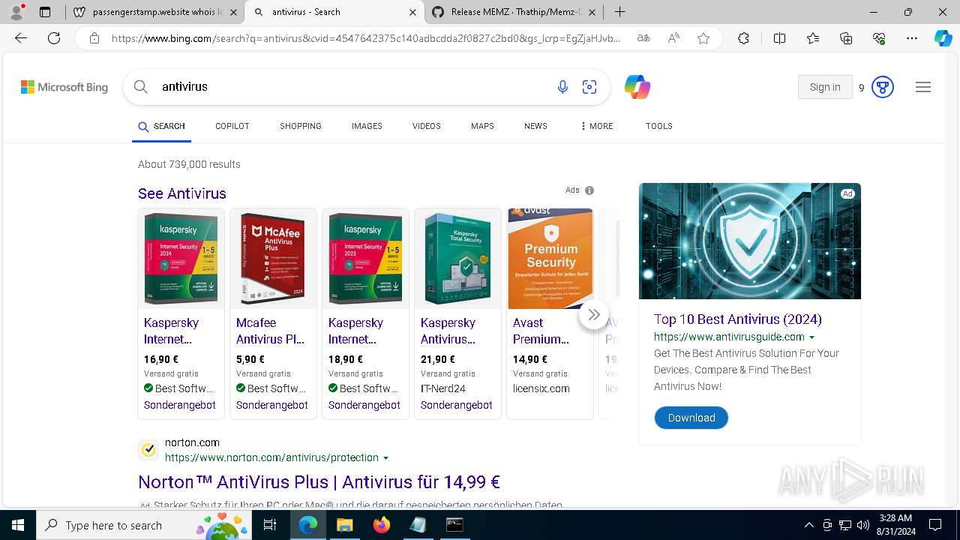Click the Bing search magnifier icon
This screenshot has width=960, height=540.
[x=140, y=87]
